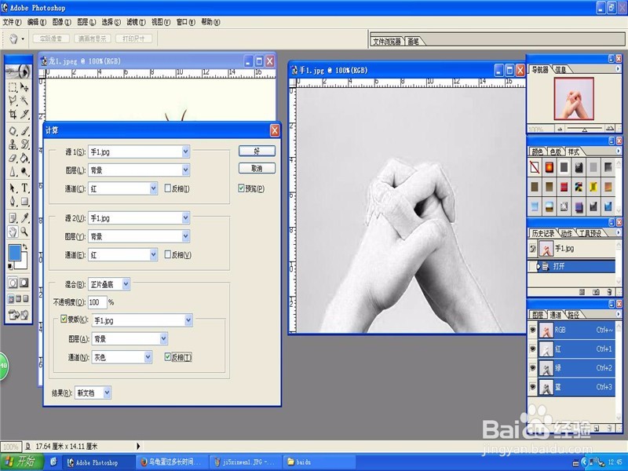This screenshot has height=471, width=628.
Task: Select the Type tool
Action: [x=25, y=188]
